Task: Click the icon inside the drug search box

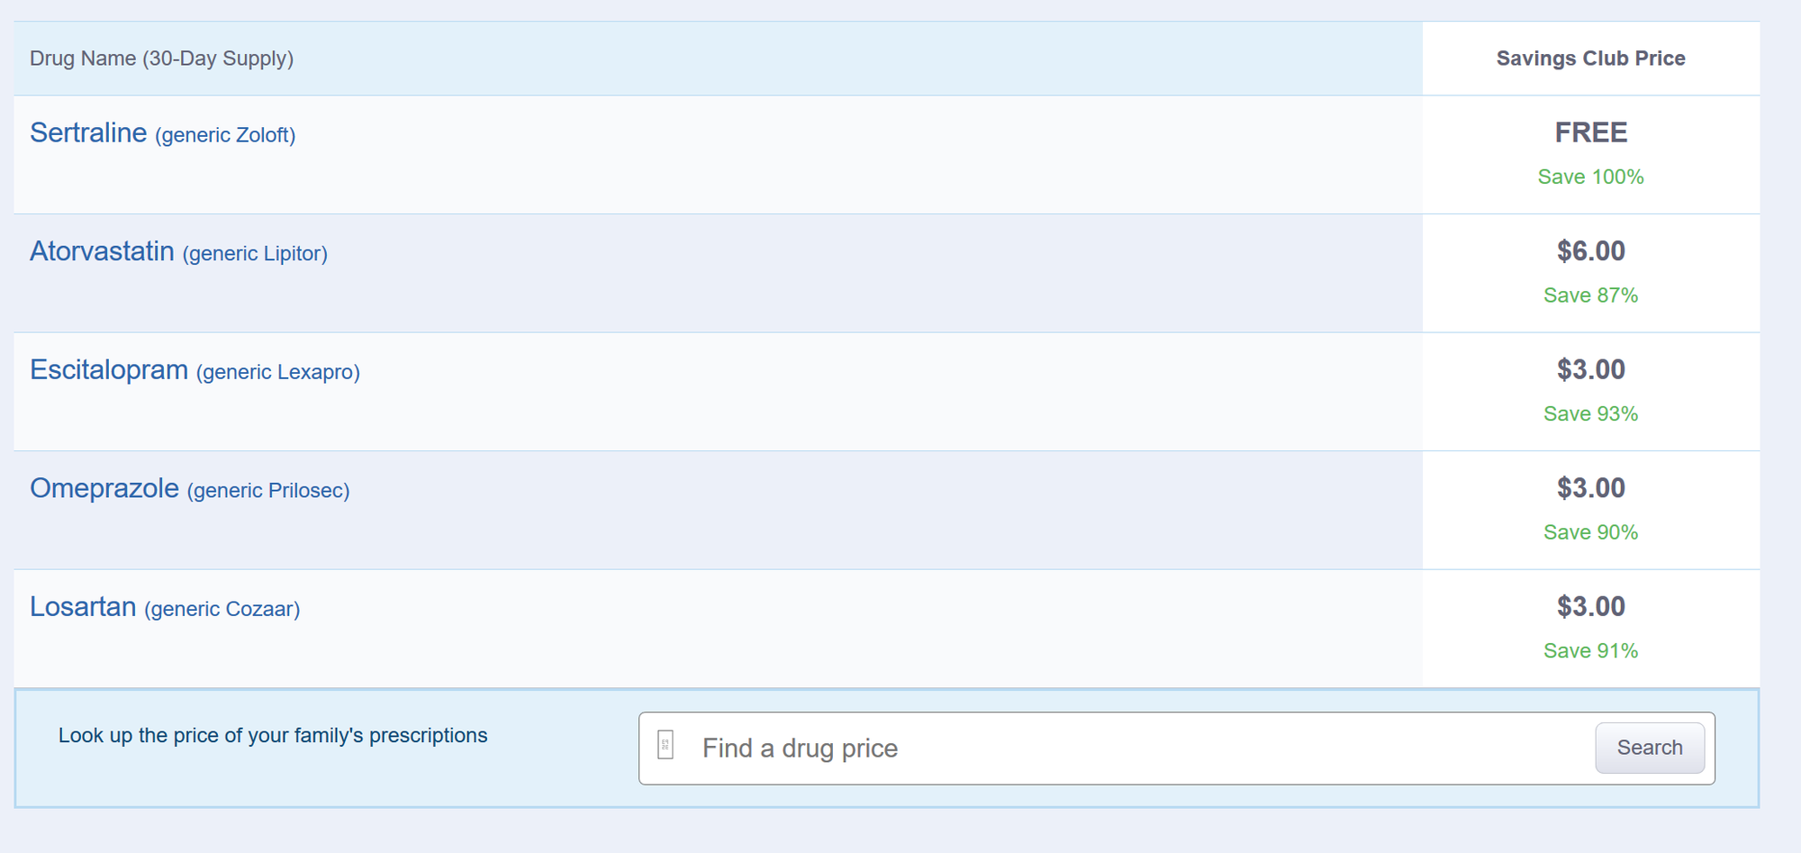Action: click(x=665, y=745)
